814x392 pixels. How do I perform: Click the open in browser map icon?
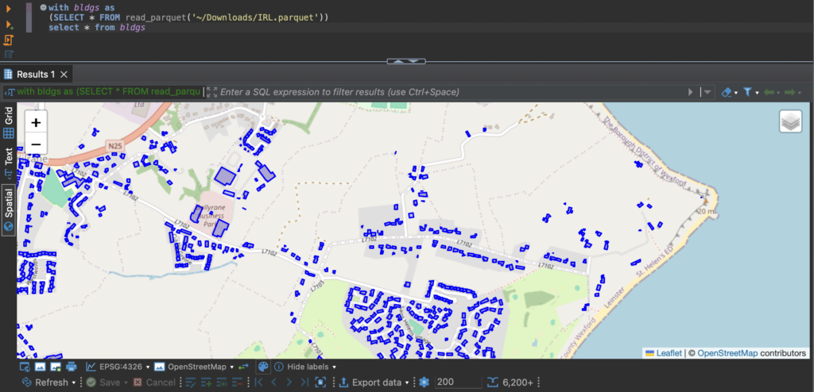coord(25,367)
